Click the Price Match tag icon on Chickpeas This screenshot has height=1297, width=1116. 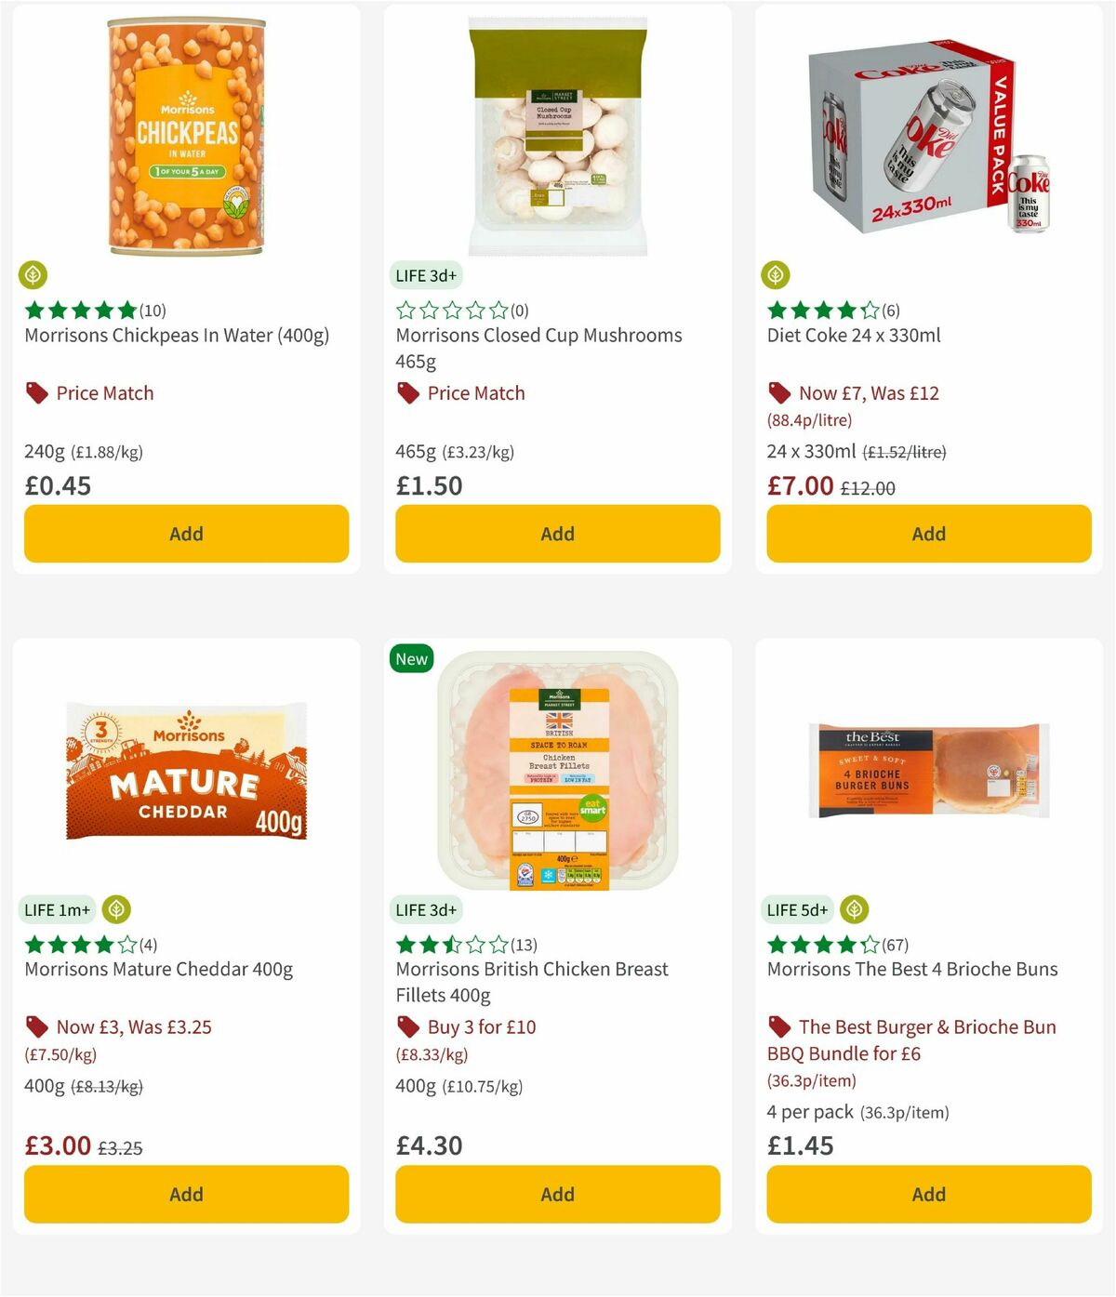pyautogui.click(x=36, y=392)
